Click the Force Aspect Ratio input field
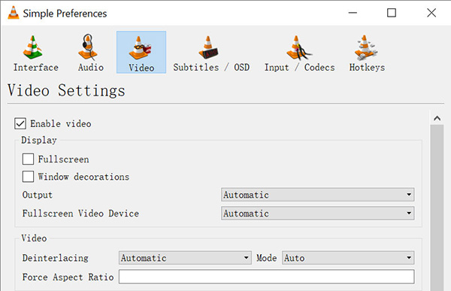 266,277
